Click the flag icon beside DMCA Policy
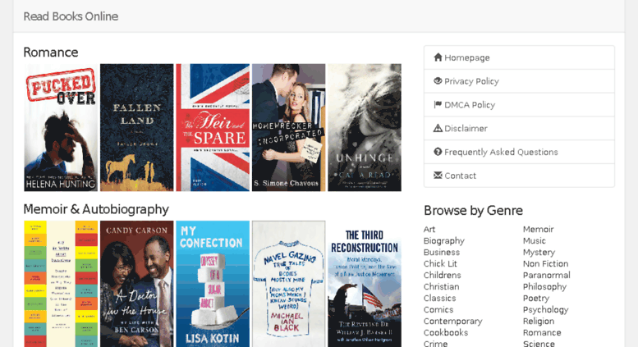Screen dimensions: 638x347 438,104
